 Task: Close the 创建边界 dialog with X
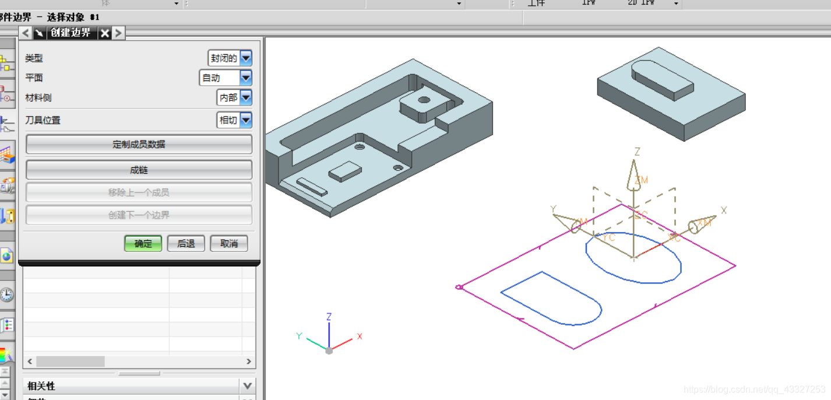click(105, 33)
